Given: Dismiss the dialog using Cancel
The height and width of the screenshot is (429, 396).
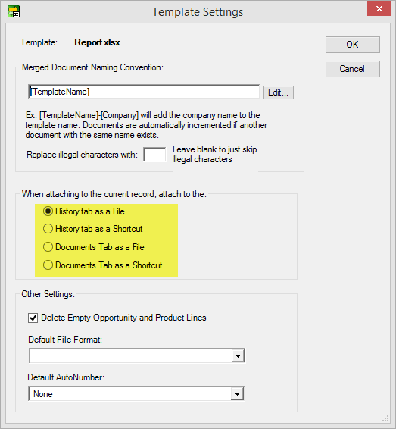Looking at the screenshot, I should tap(352, 69).
